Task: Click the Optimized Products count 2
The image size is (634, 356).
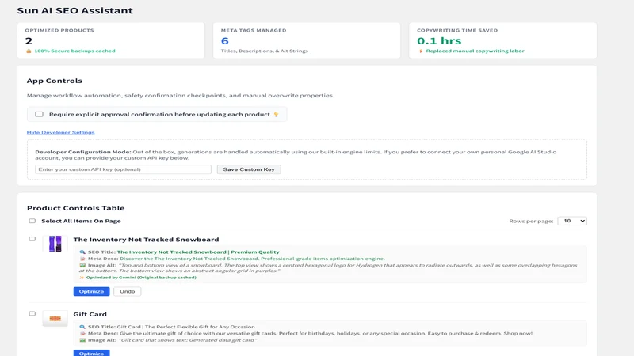Action: (29, 41)
